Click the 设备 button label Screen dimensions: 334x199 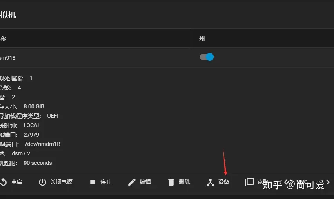(223, 182)
